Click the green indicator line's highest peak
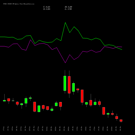 (65, 23)
